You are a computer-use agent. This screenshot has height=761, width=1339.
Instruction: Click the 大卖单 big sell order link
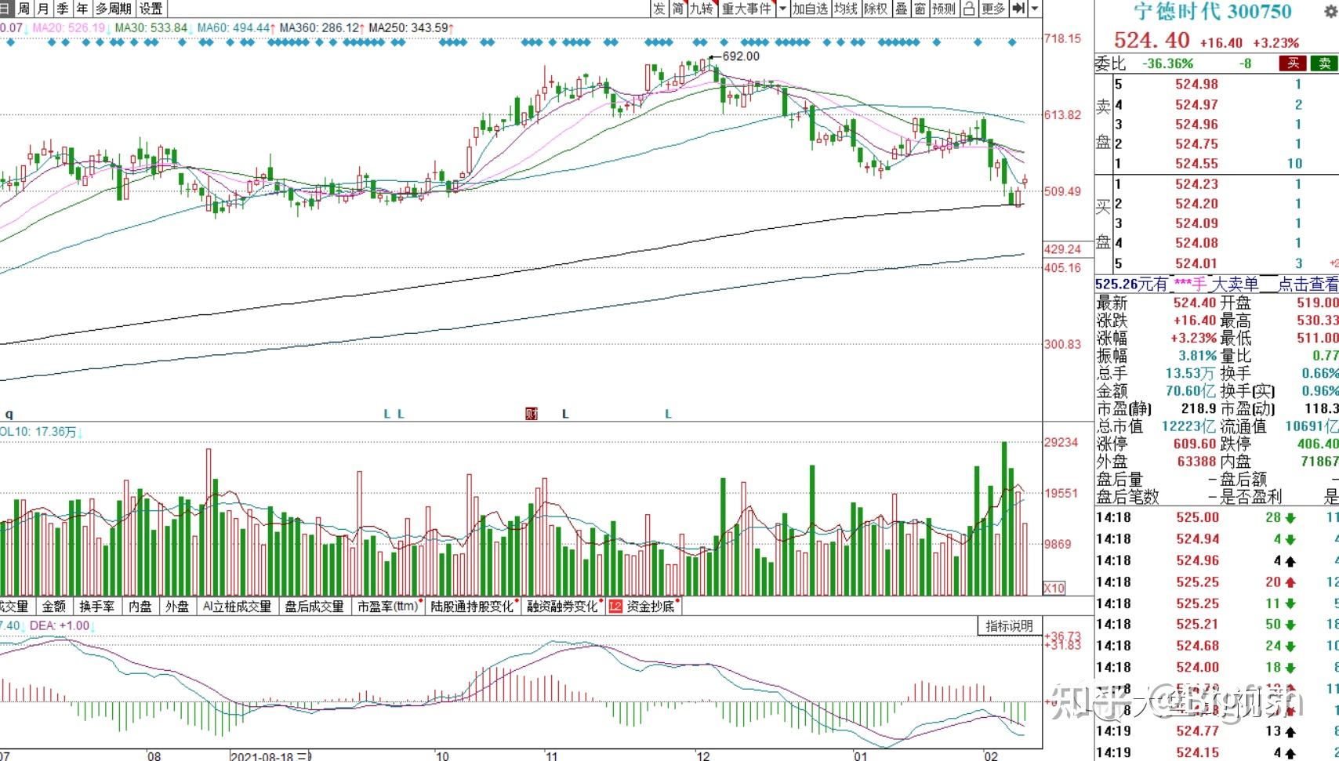click(x=1235, y=284)
